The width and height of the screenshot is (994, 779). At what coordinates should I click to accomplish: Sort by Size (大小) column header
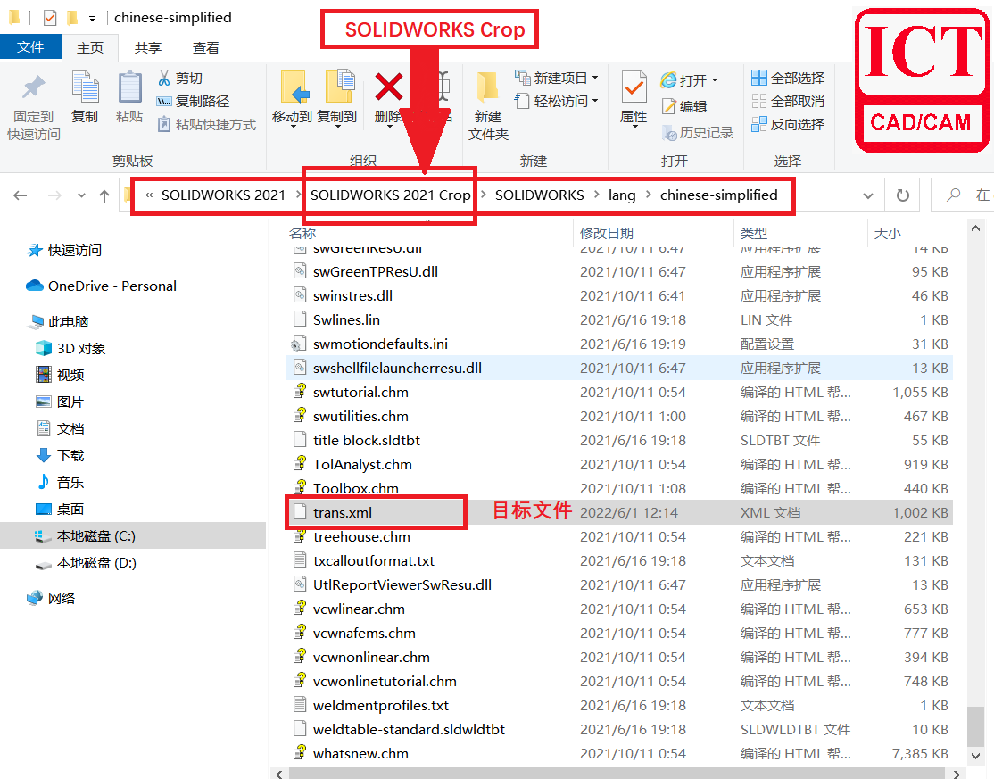pyautogui.click(x=888, y=233)
